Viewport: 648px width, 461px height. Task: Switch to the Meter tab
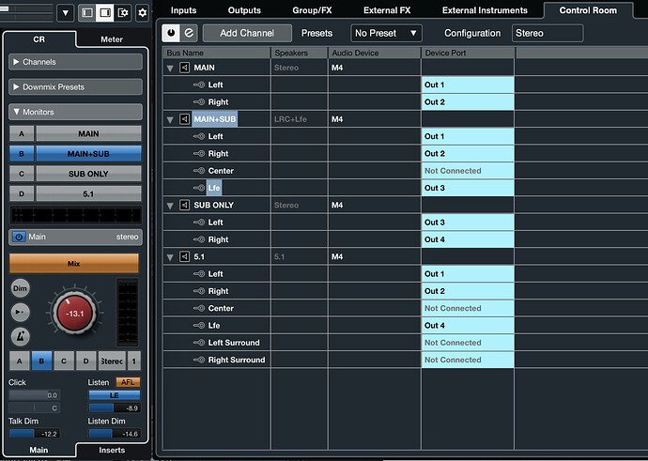(112, 39)
